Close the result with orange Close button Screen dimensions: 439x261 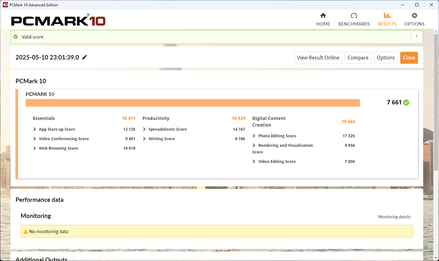pos(409,58)
